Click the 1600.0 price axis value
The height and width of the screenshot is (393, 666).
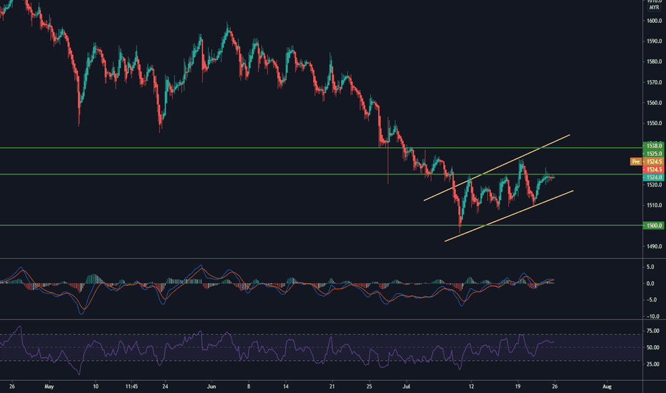pos(654,21)
